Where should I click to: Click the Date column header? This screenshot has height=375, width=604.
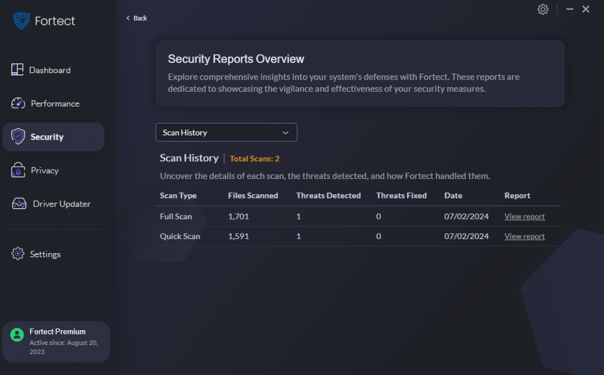click(453, 195)
